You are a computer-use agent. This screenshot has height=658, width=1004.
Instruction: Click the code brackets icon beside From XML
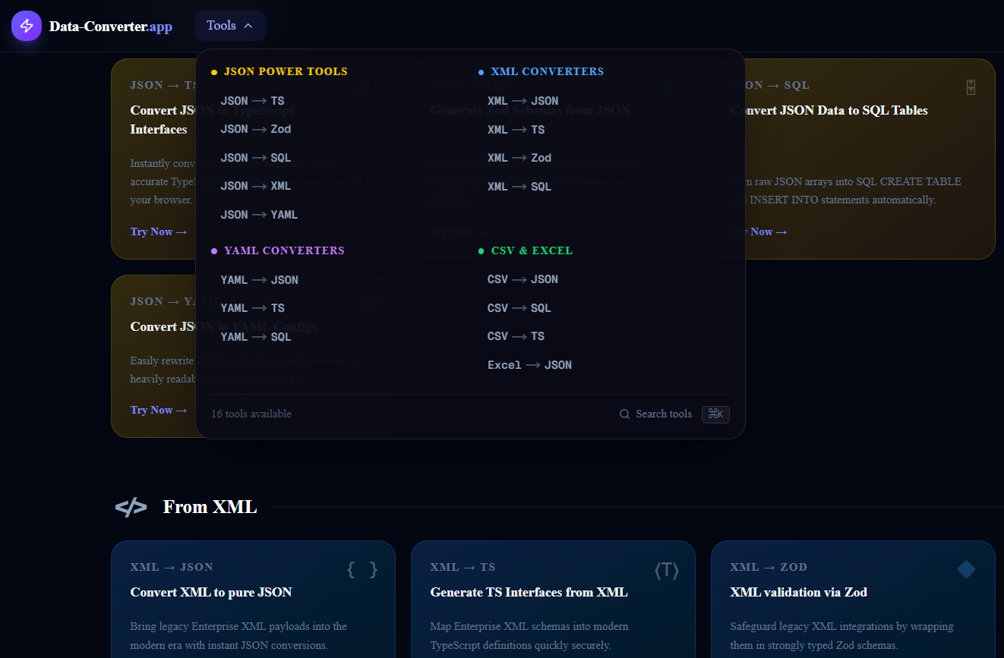click(131, 507)
